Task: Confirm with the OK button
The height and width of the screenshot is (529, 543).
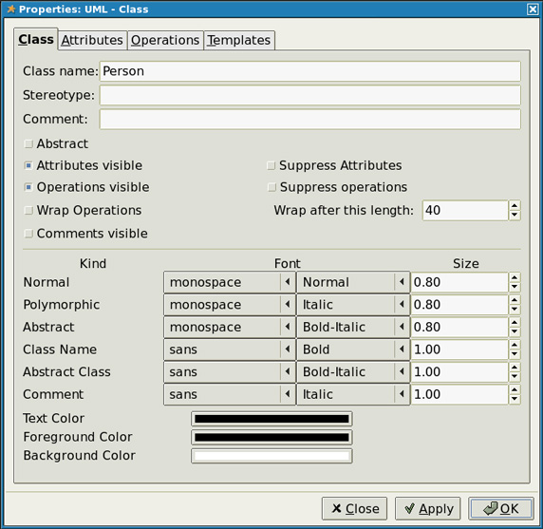Action: pos(500,508)
